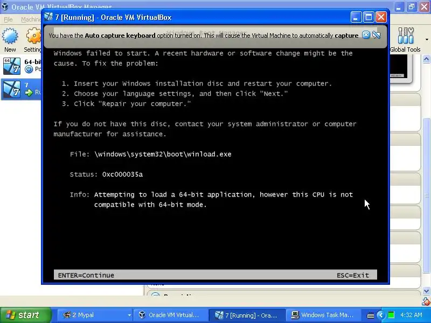Image resolution: width=431 pixels, height=323 pixels.
Task: Expand the Mypal taskbar group arrow
Action: [x=129, y=315]
